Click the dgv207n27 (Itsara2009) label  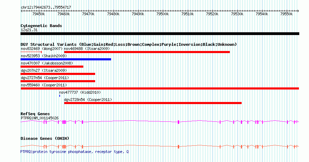tap(44, 70)
